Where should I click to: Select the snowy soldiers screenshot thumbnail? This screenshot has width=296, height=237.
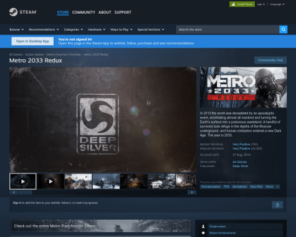coord(106,181)
